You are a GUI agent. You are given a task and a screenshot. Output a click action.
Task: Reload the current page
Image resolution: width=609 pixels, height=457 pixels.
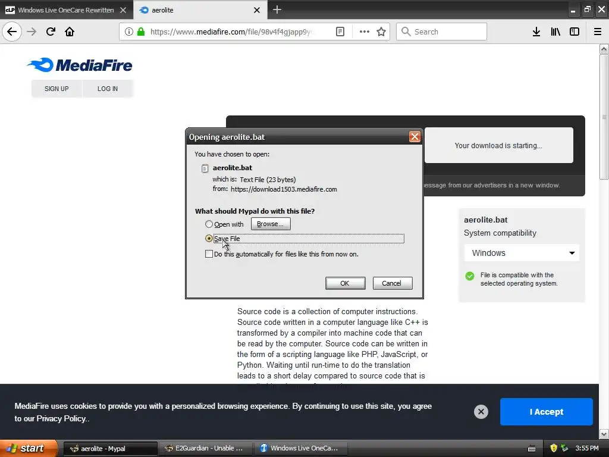51,32
